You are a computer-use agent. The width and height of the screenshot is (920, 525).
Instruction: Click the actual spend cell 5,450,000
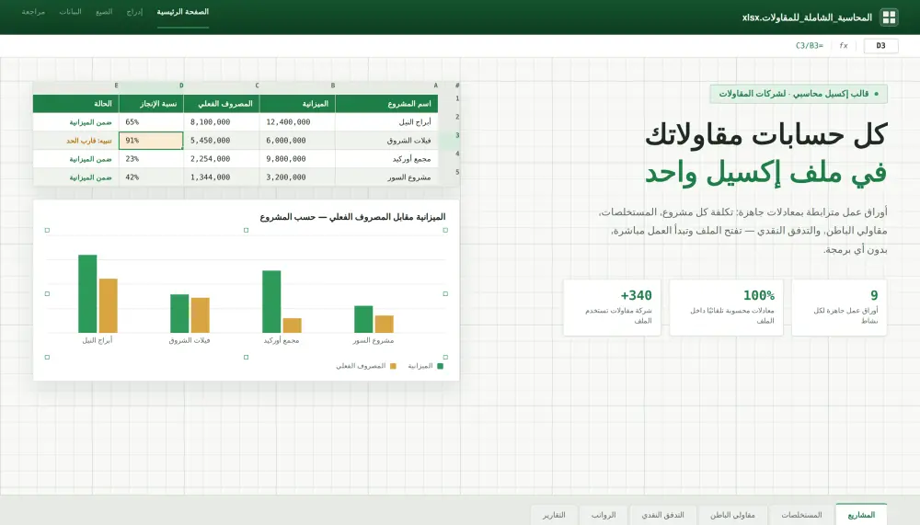222,140
